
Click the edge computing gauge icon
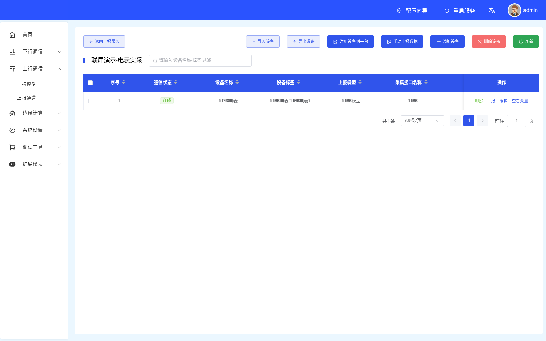tap(12, 113)
